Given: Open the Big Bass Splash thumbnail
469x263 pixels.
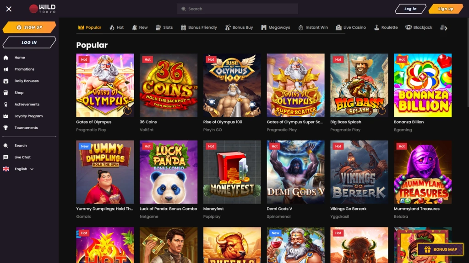Looking at the screenshot, I should pyautogui.click(x=359, y=85).
